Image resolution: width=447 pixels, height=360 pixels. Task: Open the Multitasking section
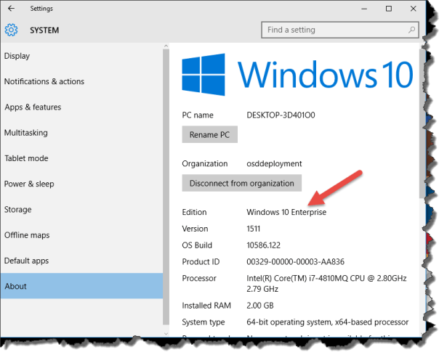(x=26, y=133)
